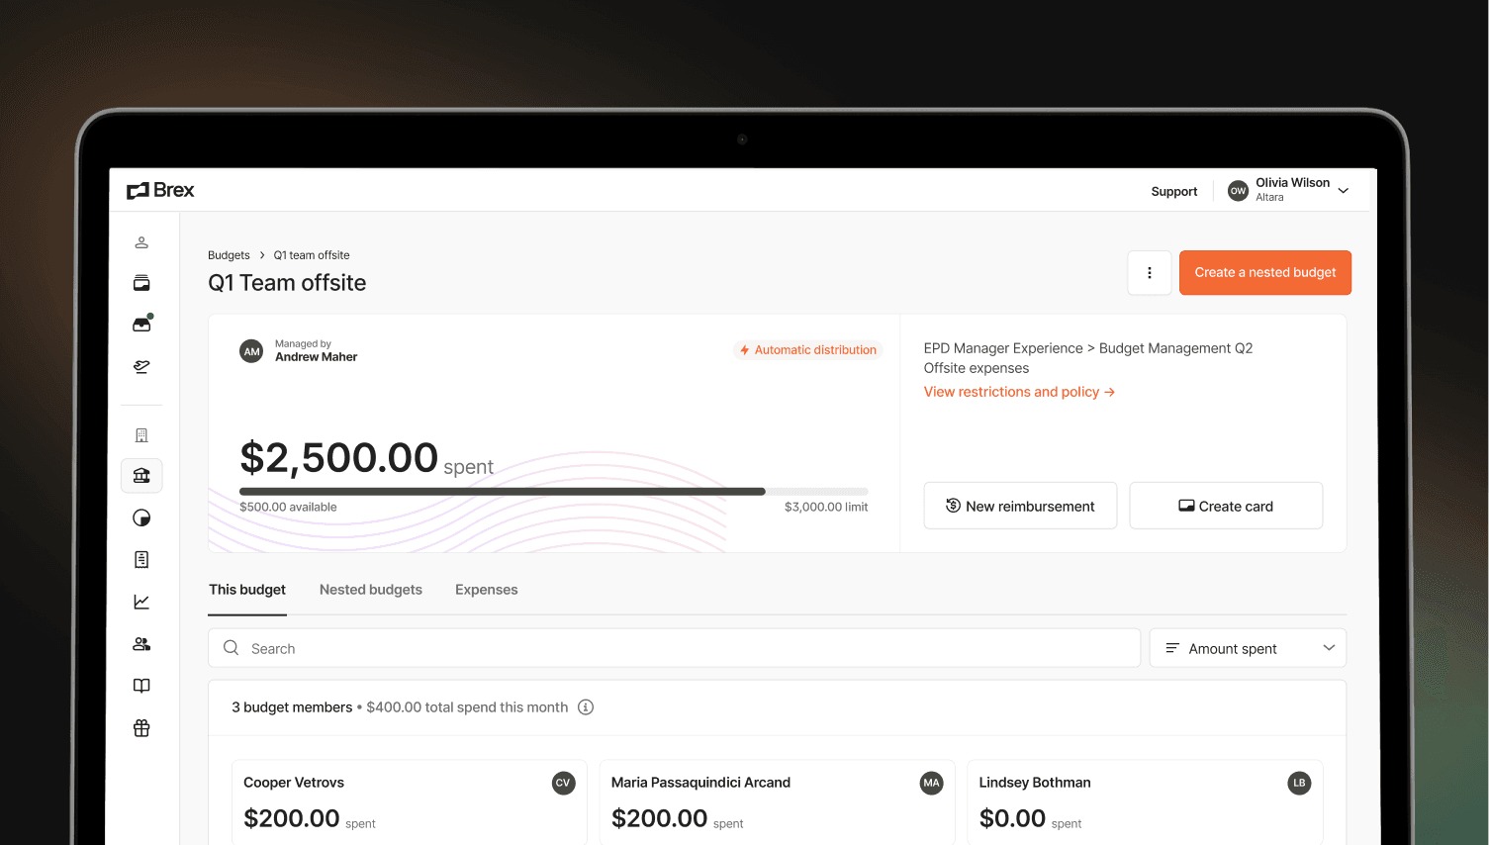This screenshot has height=845, width=1489.
Task: Open the three-dot more options menu
Action: pyautogui.click(x=1149, y=273)
